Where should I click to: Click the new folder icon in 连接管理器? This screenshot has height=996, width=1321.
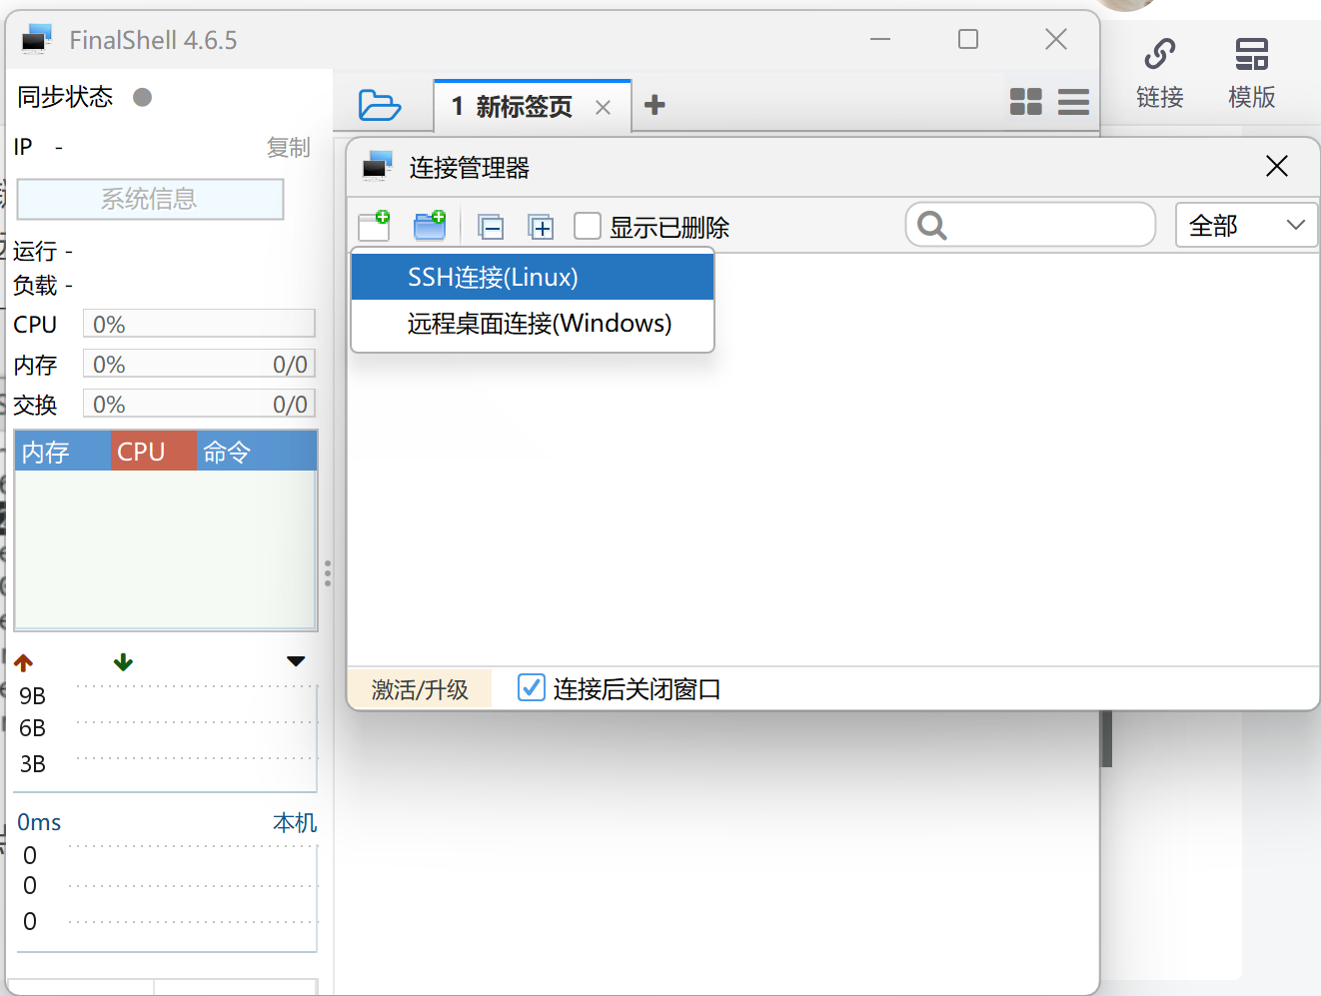coord(430,226)
